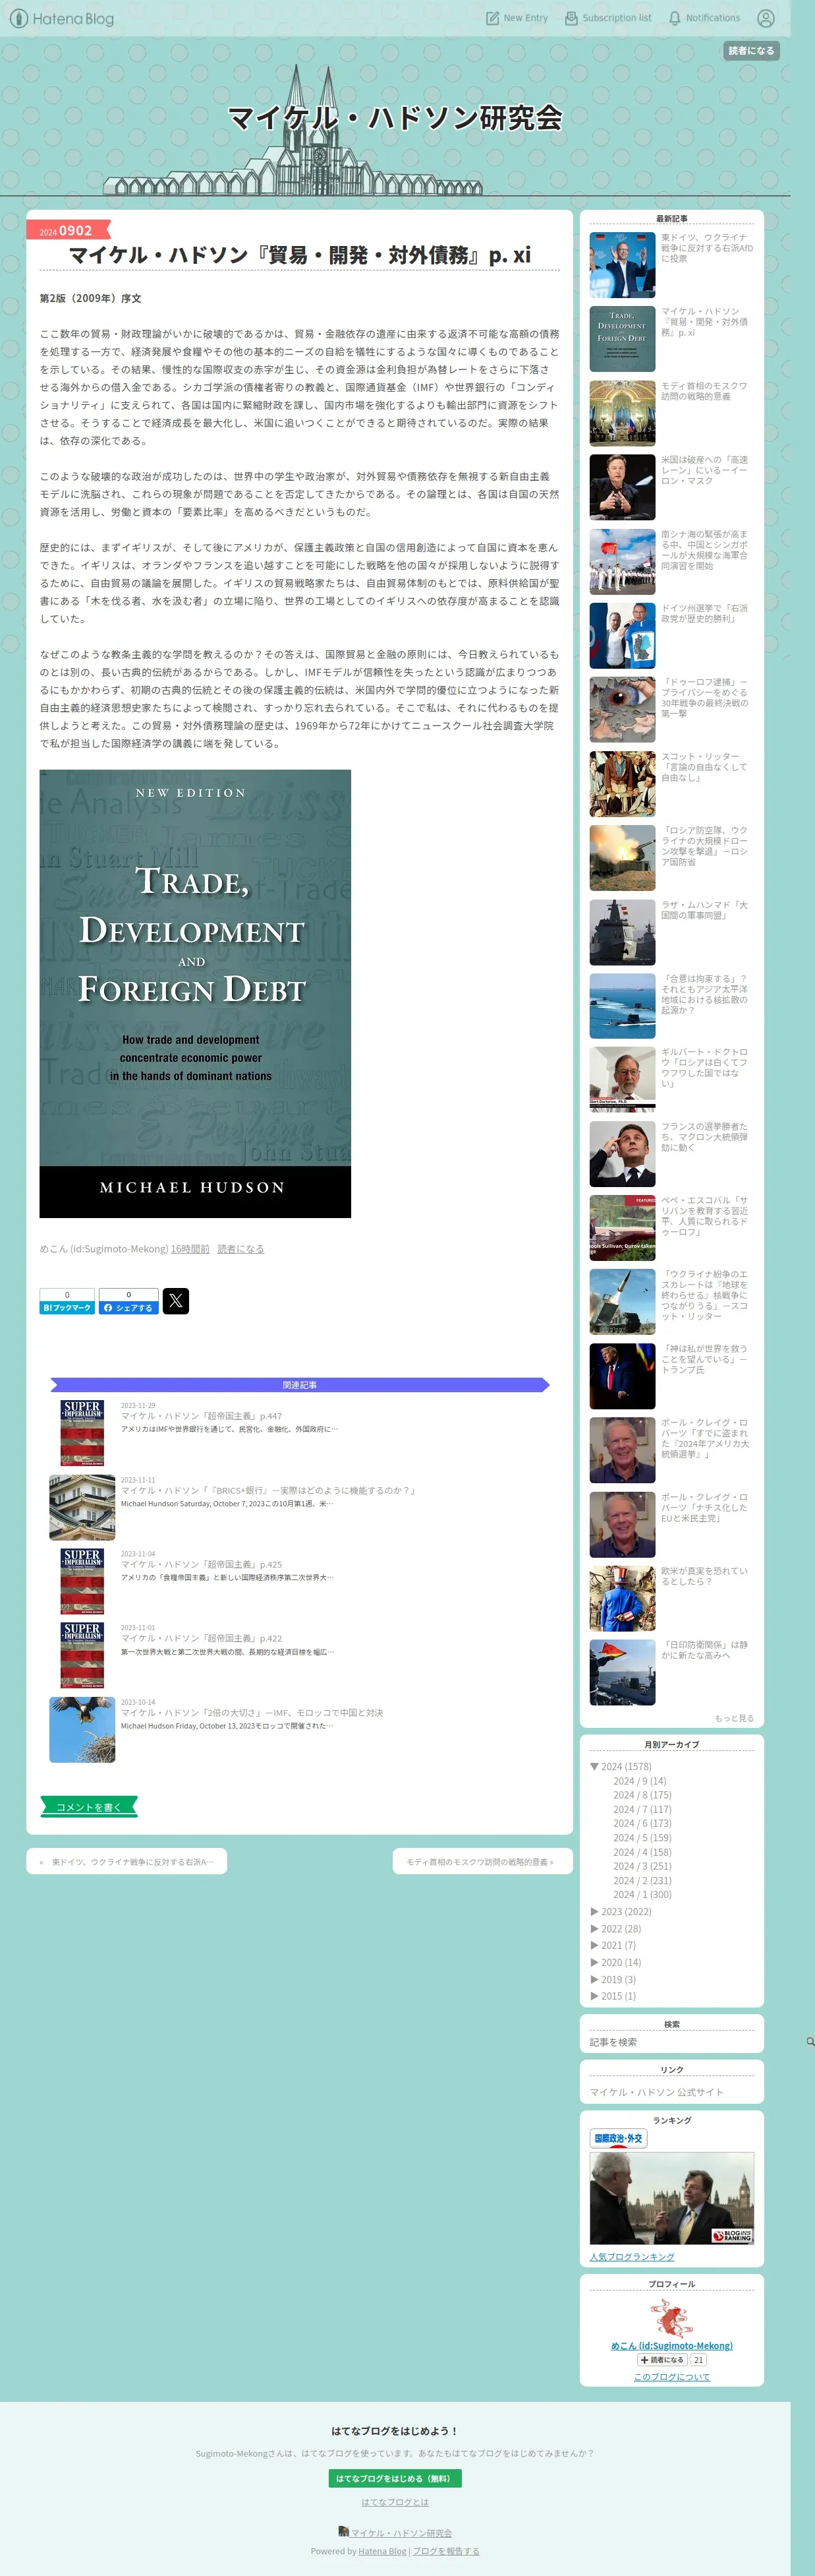Open archive month 2024 / 6 (173)

[642, 1823]
